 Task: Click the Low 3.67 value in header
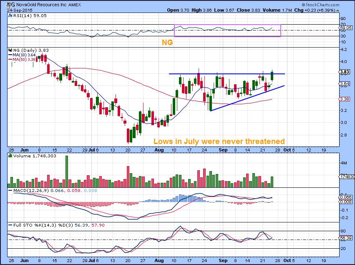coord(224,10)
